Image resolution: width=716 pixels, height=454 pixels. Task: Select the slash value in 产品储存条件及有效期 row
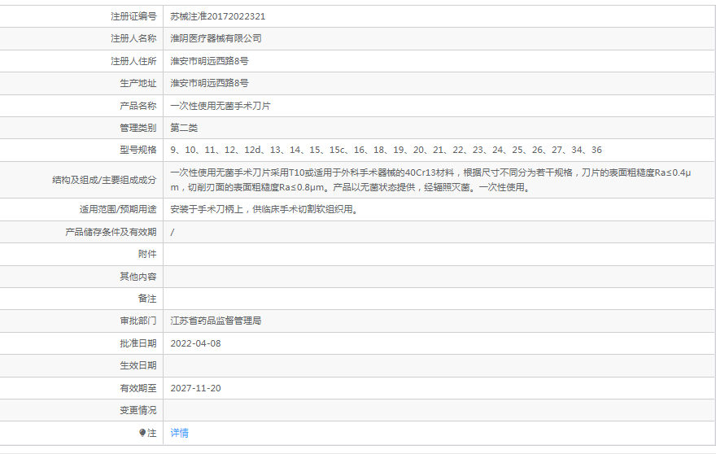pos(172,232)
